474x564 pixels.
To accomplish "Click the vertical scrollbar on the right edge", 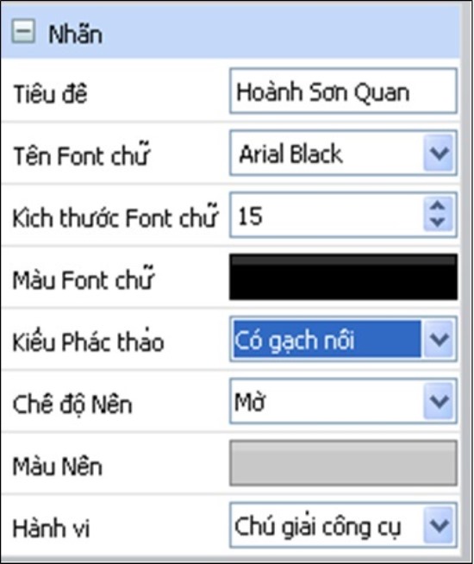I will pyautogui.click(x=466, y=280).
